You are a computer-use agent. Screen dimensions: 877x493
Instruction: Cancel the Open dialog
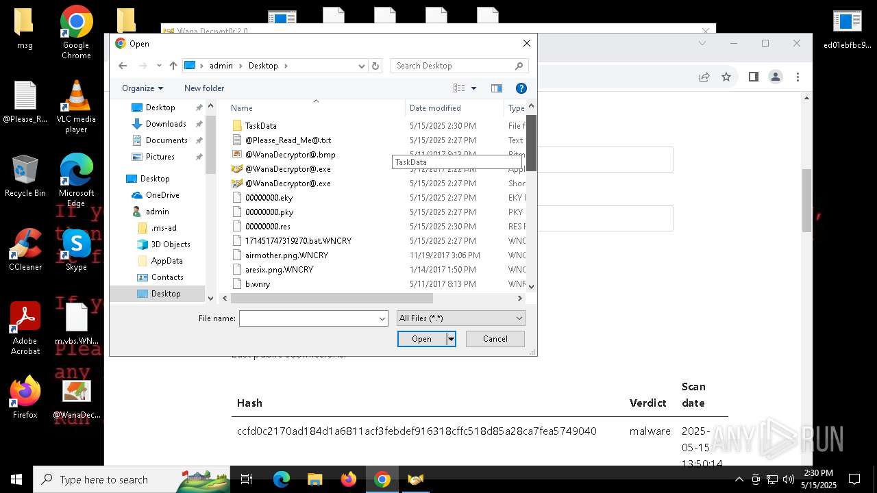click(495, 339)
